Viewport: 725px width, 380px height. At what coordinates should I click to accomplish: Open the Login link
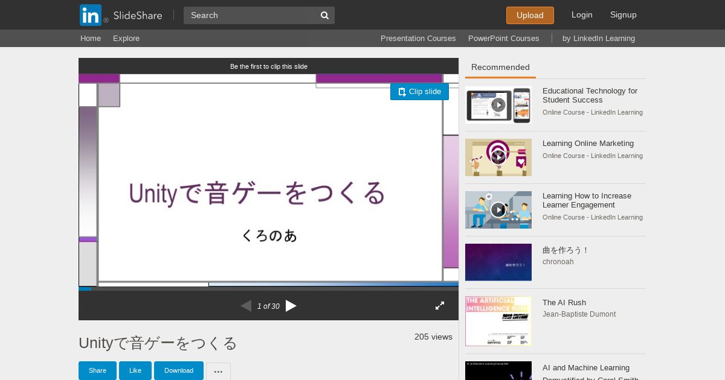click(582, 14)
